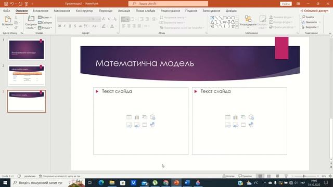Image resolution: width=333 pixels, height=187 pixels.
Task: Click the Format Painter brush icon
Action: click(x=16, y=28)
